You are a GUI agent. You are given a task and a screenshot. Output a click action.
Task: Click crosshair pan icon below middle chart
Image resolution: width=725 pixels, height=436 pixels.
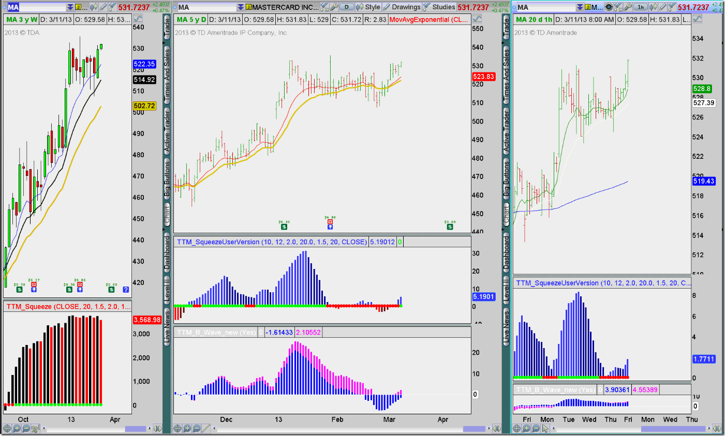[177, 429]
